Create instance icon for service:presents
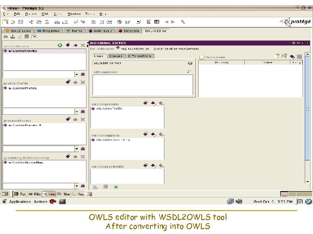 146,103
